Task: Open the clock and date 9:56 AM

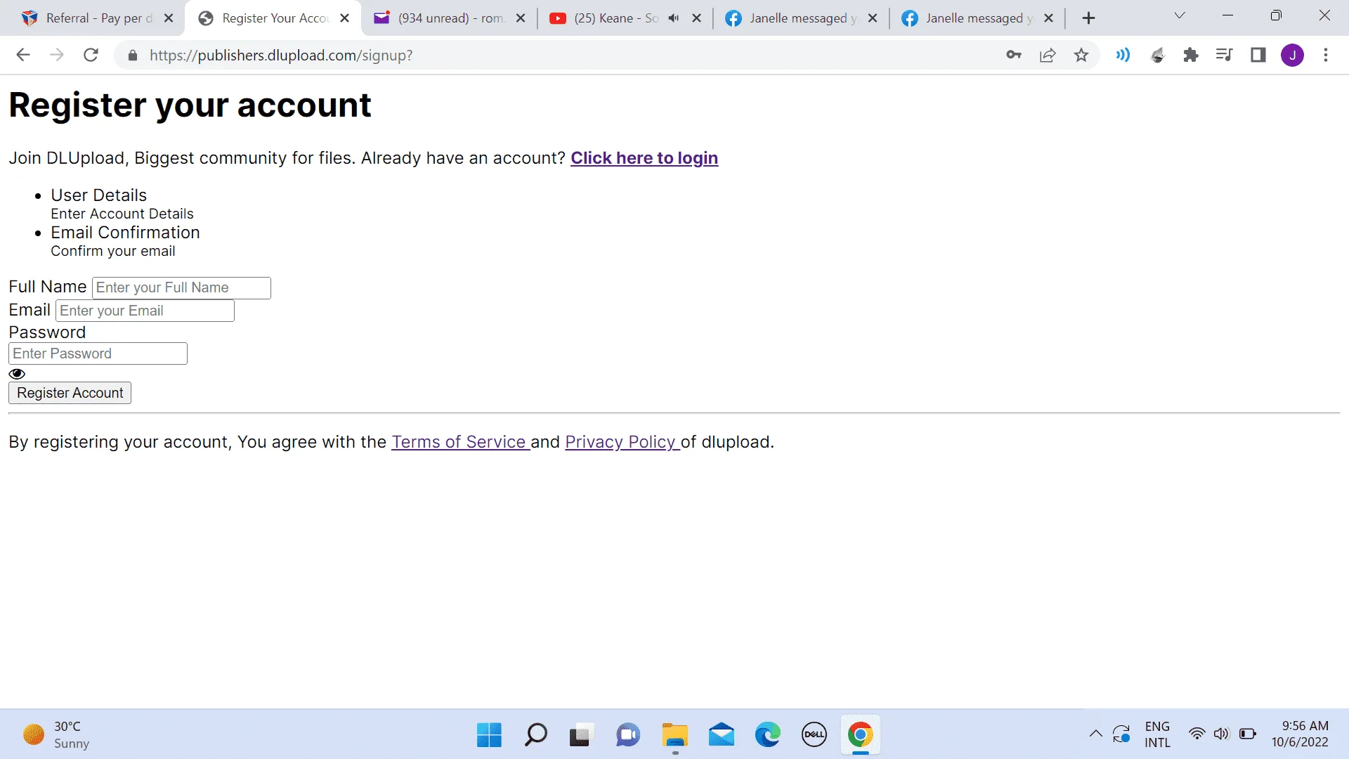Action: click(1300, 734)
